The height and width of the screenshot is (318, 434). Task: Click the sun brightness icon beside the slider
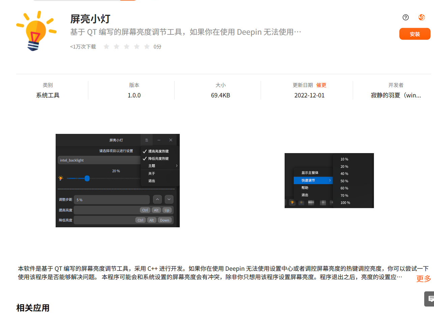tap(61, 178)
